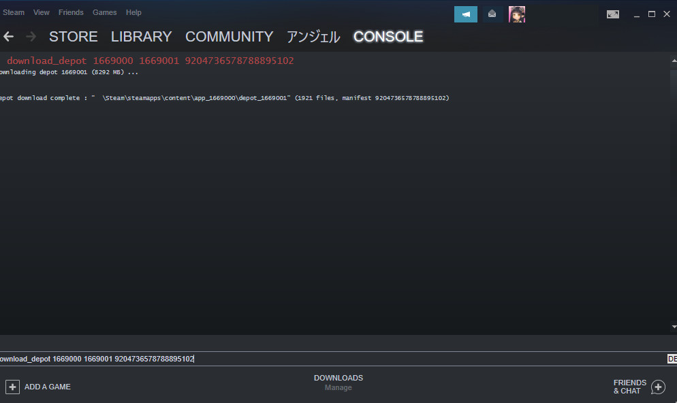
Task: Open Friends & Chat plus icon
Action: [x=658, y=387]
